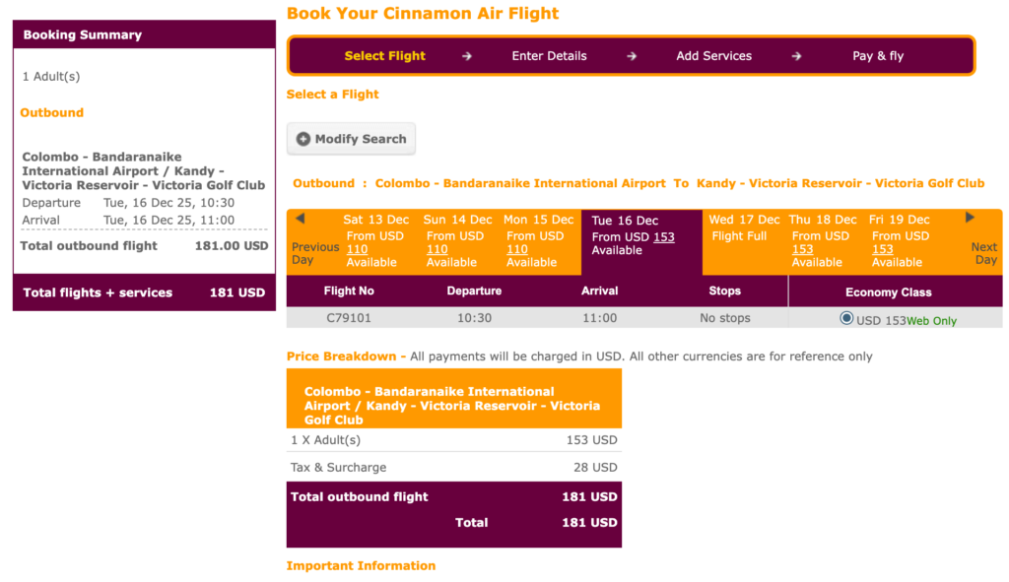Choose the Sat 13 Dec date tab

click(375, 220)
